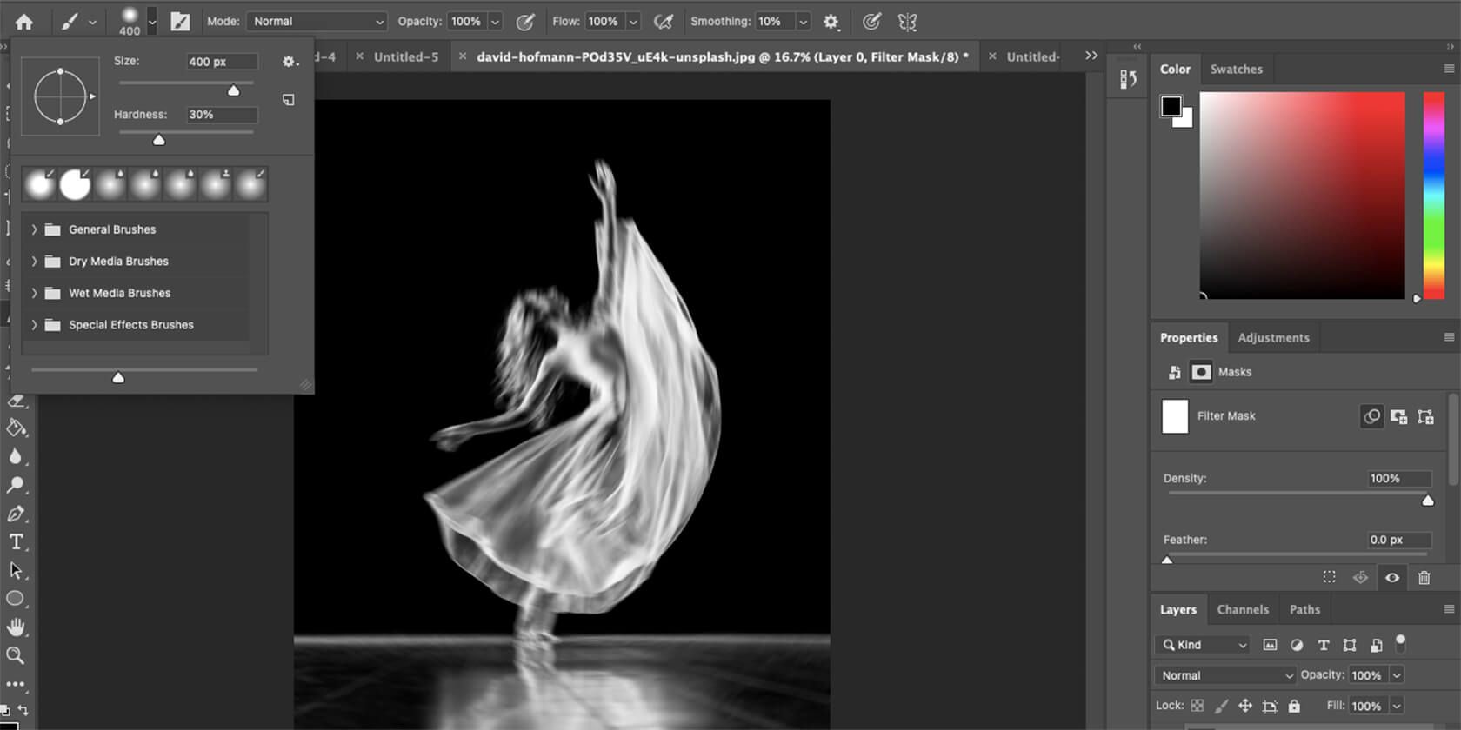Switch to the Adjustments panel tab
1461x730 pixels.
pyautogui.click(x=1273, y=337)
